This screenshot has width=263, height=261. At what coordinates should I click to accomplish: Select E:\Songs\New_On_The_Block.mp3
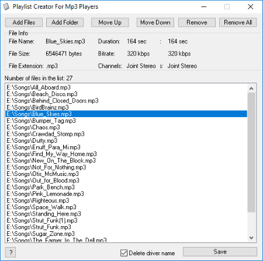click(126, 161)
